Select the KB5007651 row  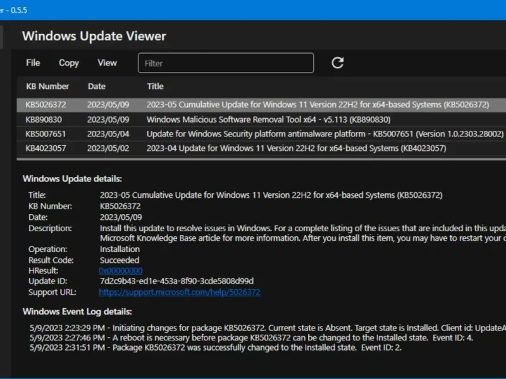pos(261,134)
